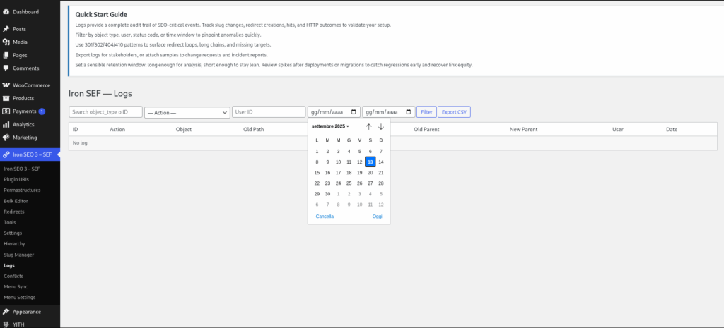Image resolution: width=724 pixels, height=328 pixels.
Task: Expand the settembre 2025 month selector
Action: (x=330, y=126)
